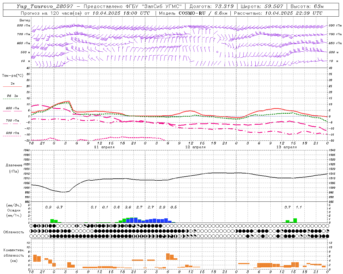Click the station name Yug_Taurovo_28097
343x274 pixels.
point(45,6)
